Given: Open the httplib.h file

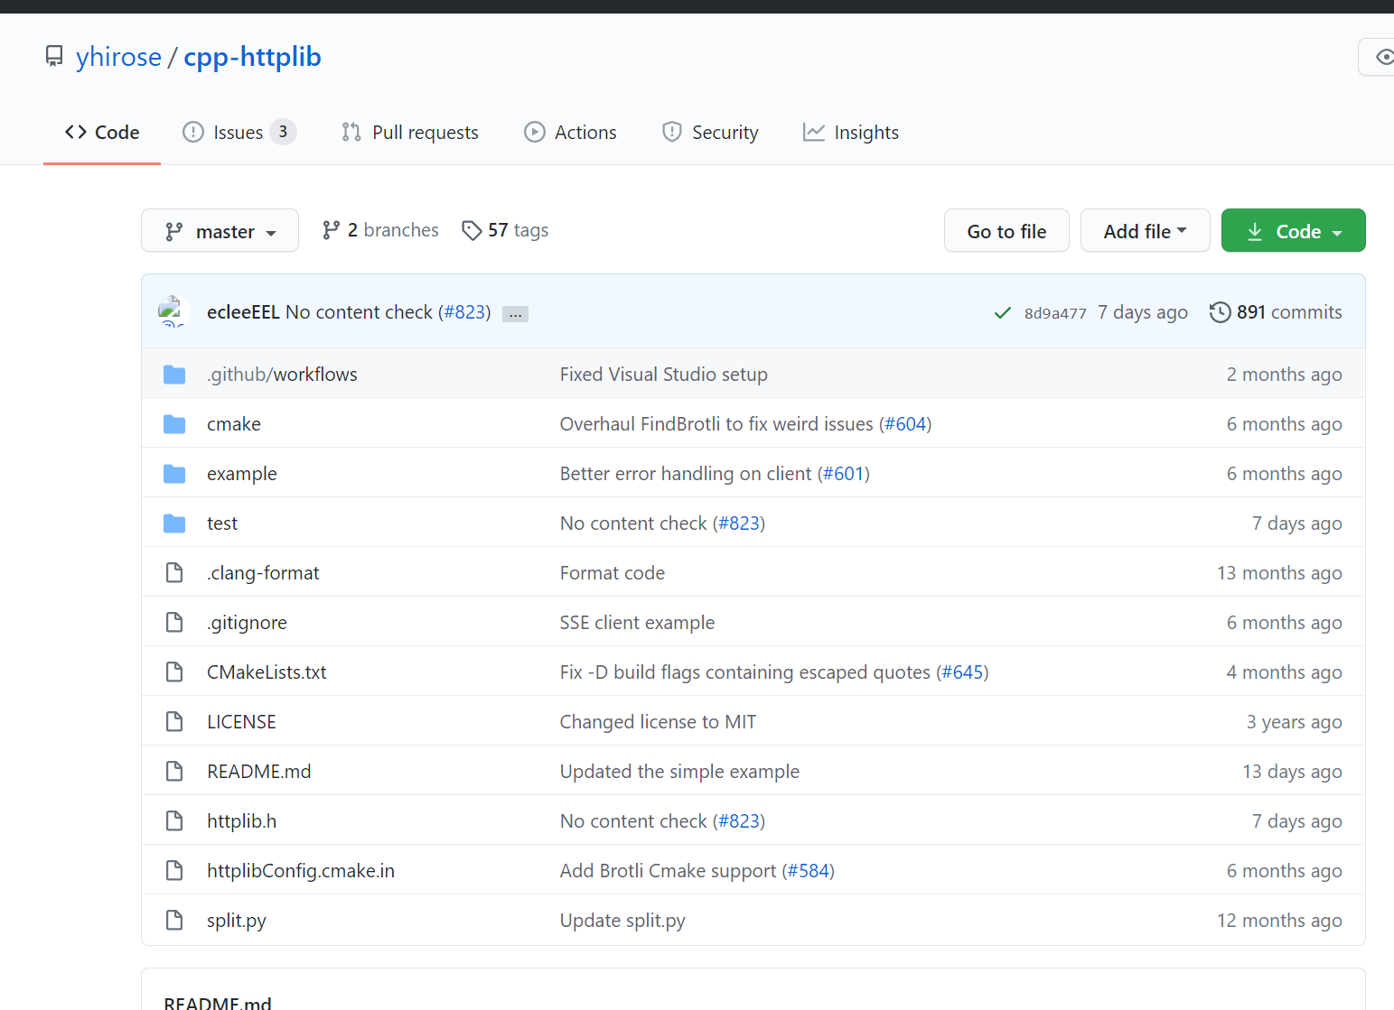Looking at the screenshot, I should (x=241, y=821).
